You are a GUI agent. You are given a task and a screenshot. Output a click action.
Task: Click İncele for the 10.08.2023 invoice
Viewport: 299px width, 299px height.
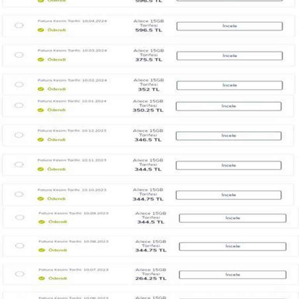point(233,246)
